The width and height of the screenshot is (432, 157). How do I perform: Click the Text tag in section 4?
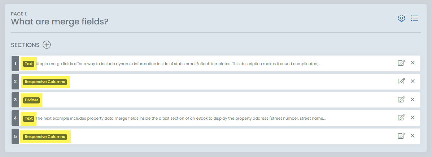coord(29,118)
